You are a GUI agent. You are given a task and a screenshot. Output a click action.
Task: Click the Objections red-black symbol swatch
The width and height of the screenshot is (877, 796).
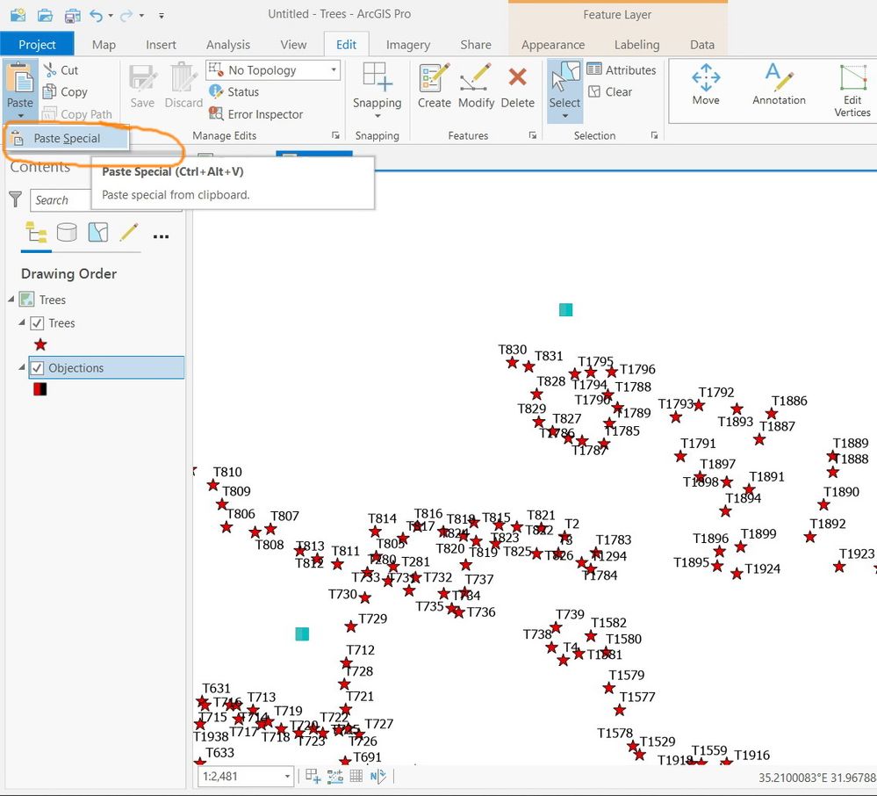coord(40,389)
